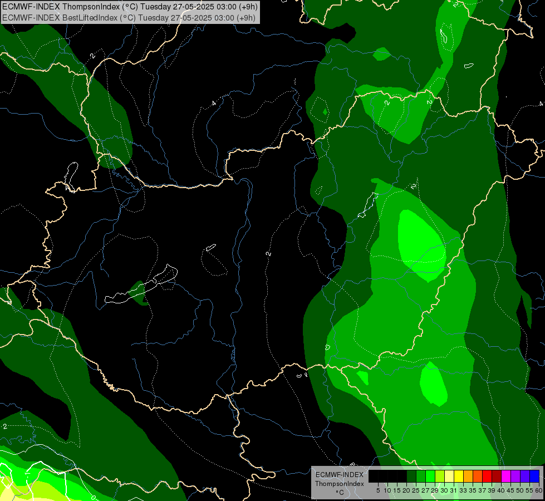
Task: Select the violet 50–55 legend swatch
Action: click(x=525, y=476)
